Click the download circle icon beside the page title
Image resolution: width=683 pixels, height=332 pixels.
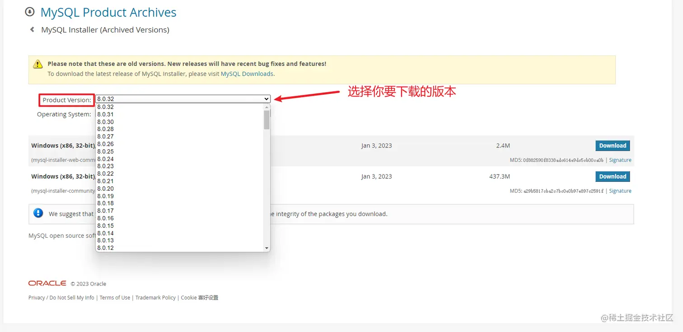30,12
